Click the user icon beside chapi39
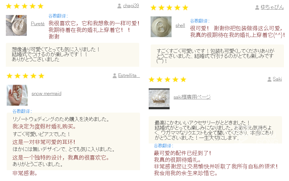 [119, 6]
